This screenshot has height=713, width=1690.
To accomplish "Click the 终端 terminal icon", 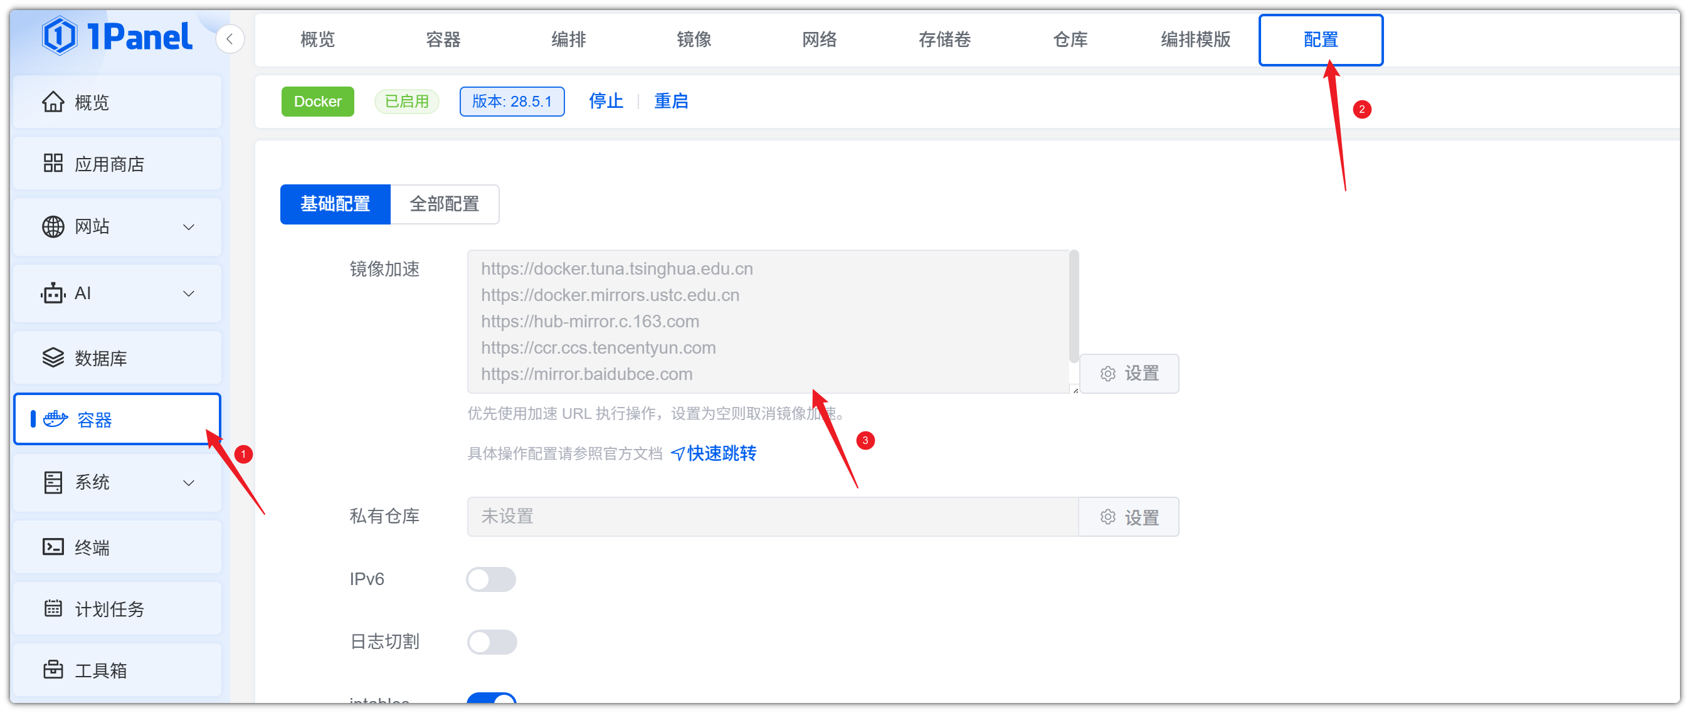I will (x=53, y=546).
